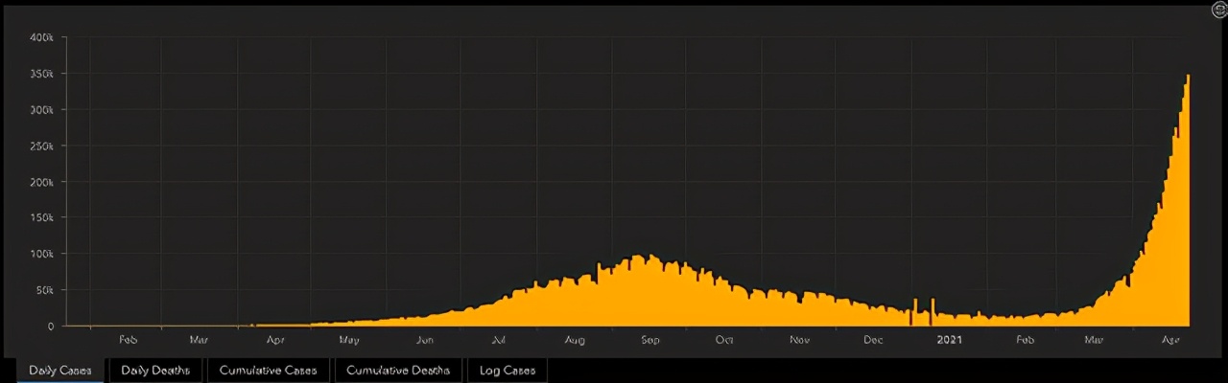The height and width of the screenshot is (383, 1228).
Task: Click the Sep month label on the axis
Action: (649, 340)
